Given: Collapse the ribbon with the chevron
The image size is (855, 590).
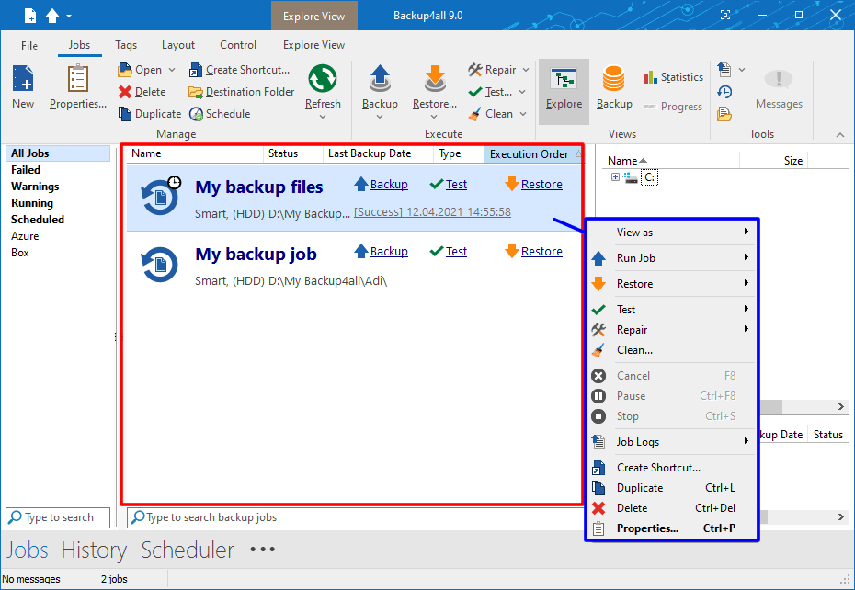Looking at the screenshot, I should (840, 135).
